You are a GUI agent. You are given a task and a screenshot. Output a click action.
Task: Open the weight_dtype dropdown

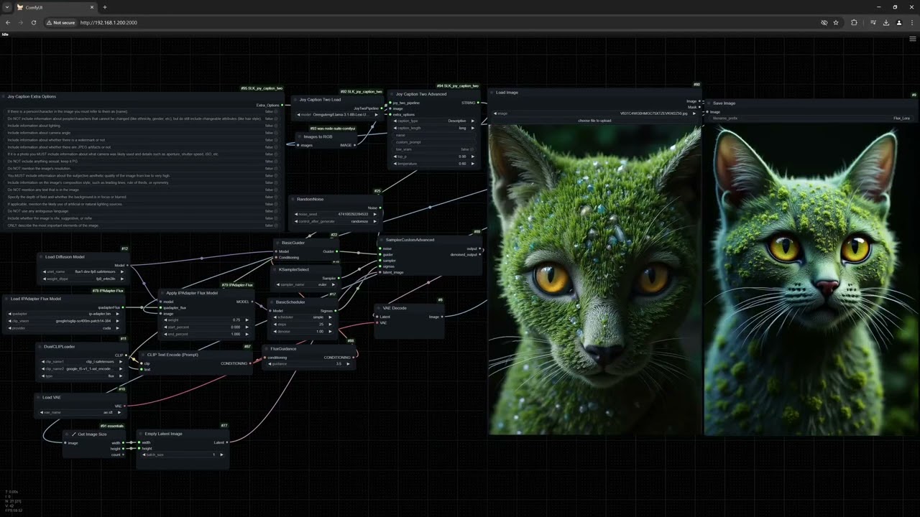(x=83, y=279)
